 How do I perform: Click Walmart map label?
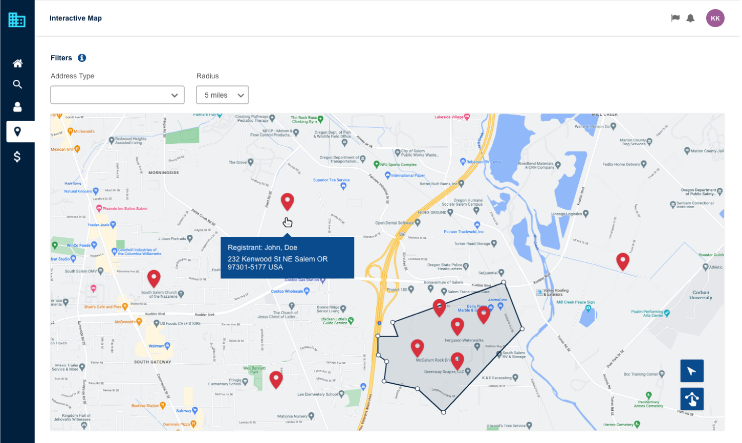click(156, 346)
